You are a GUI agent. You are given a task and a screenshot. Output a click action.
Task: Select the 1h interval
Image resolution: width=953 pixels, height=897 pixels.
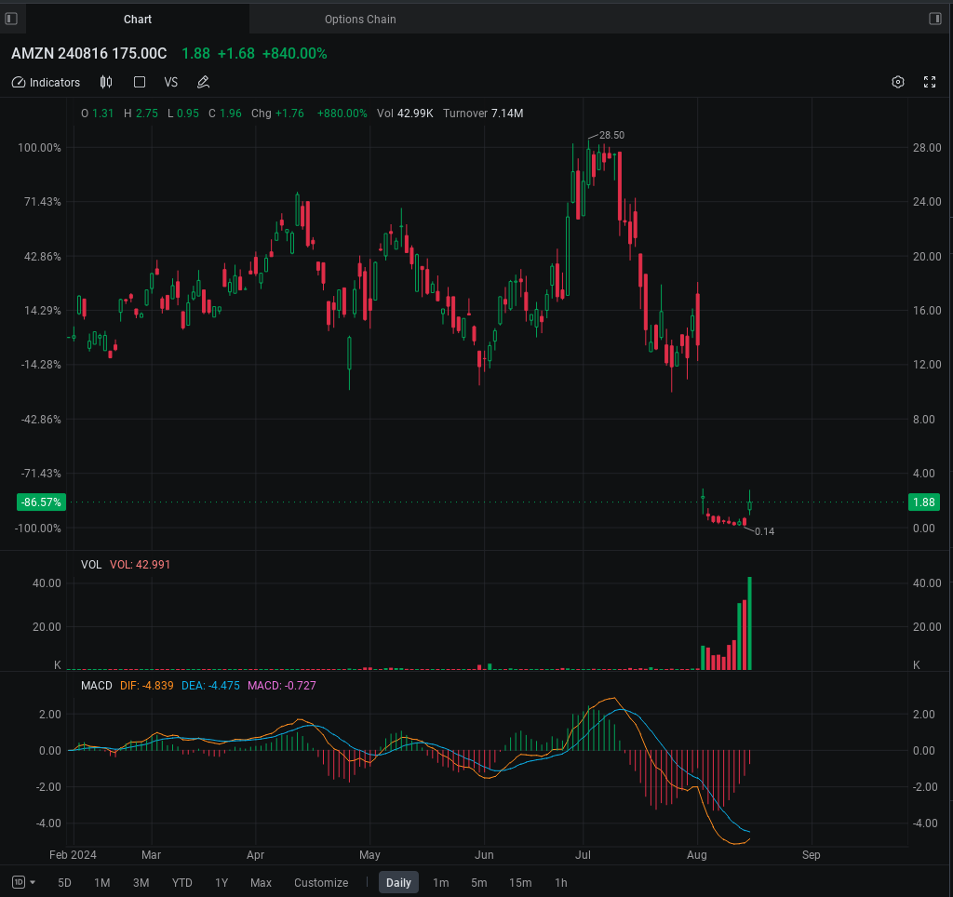pos(561,882)
